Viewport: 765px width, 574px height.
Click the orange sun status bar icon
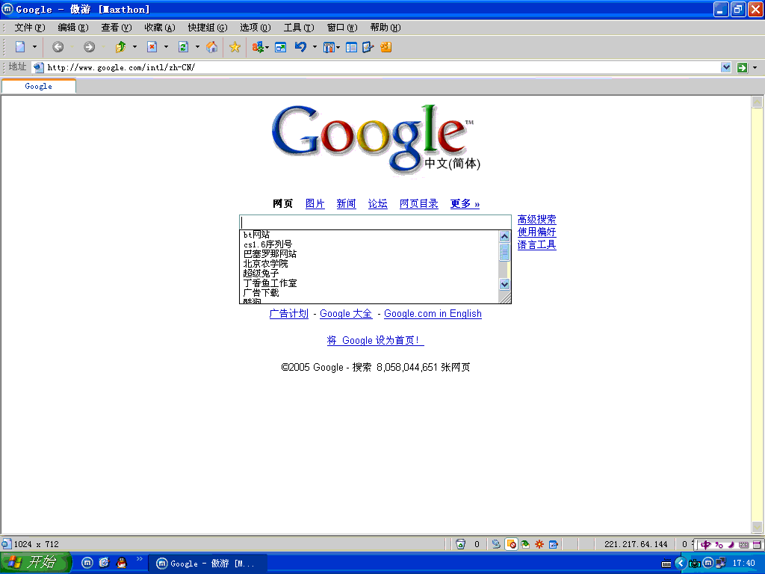(539, 544)
